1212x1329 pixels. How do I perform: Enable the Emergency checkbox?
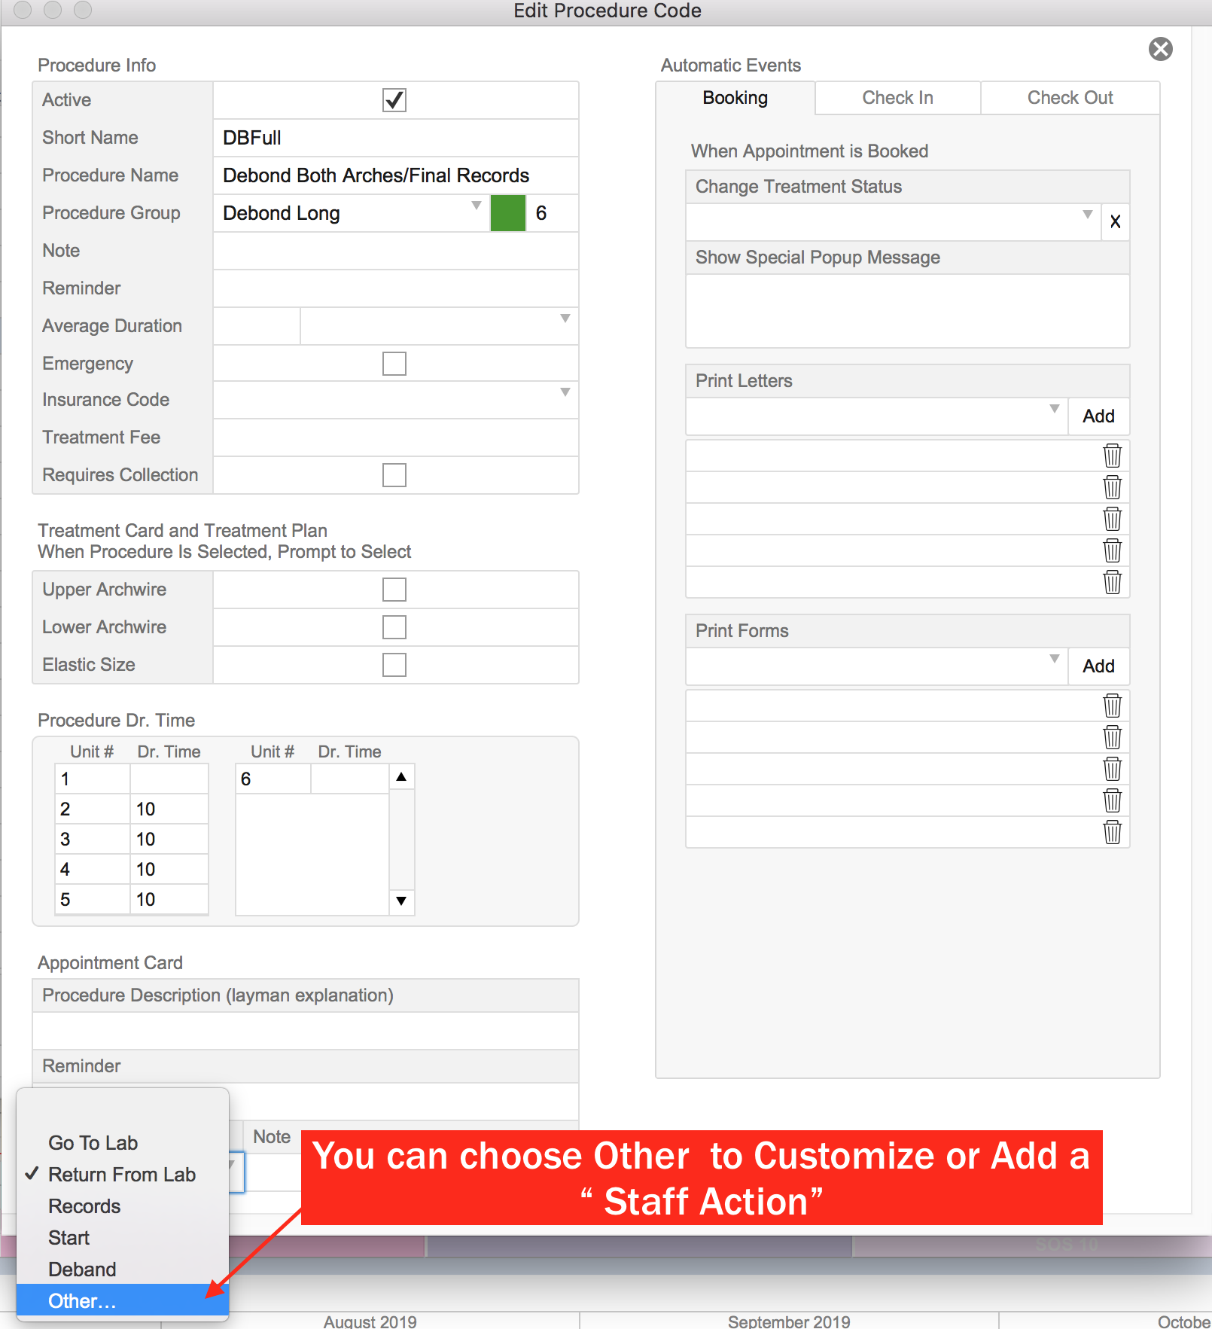tap(394, 364)
